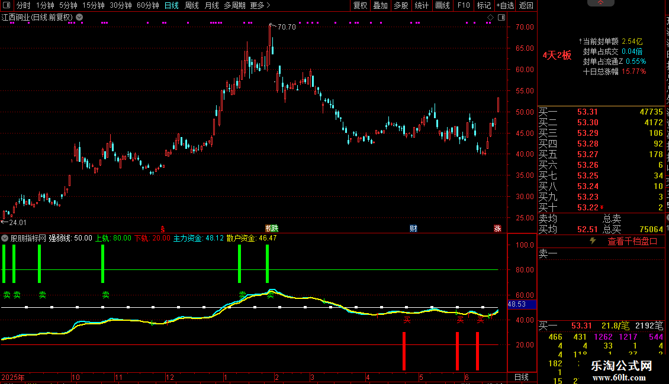The height and width of the screenshot is (384, 669).
Task: Toggle the chart layout panel icon
Action: point(501,18)
